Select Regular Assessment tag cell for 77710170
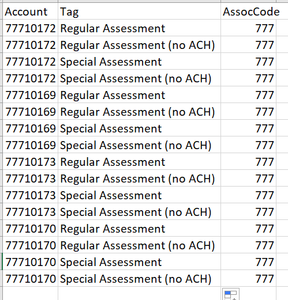 point(139,228)
